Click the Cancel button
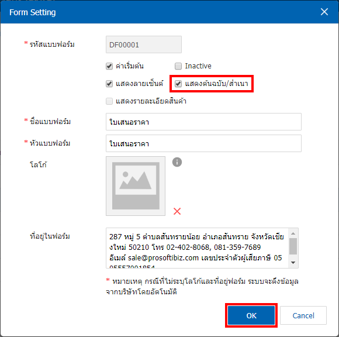The height and width of the screenshot is (337, 339). (x=303, y=315)
